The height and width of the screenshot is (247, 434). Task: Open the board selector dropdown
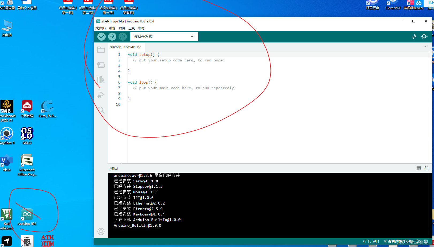164,37
